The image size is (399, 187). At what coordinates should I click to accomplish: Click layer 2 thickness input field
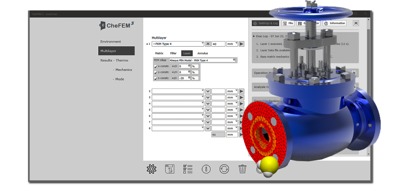[x=218, y=91]
